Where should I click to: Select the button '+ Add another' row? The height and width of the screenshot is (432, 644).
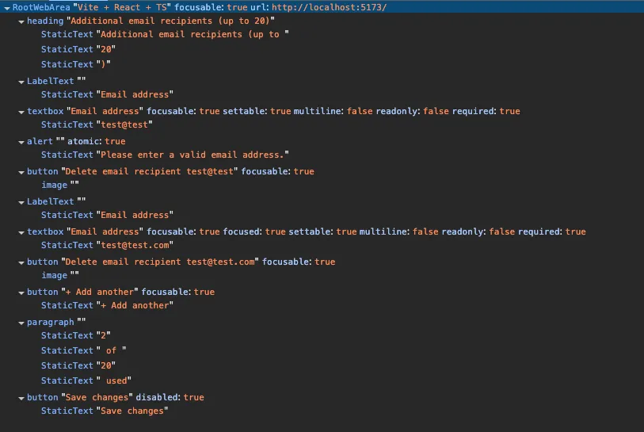pos(322,292)
